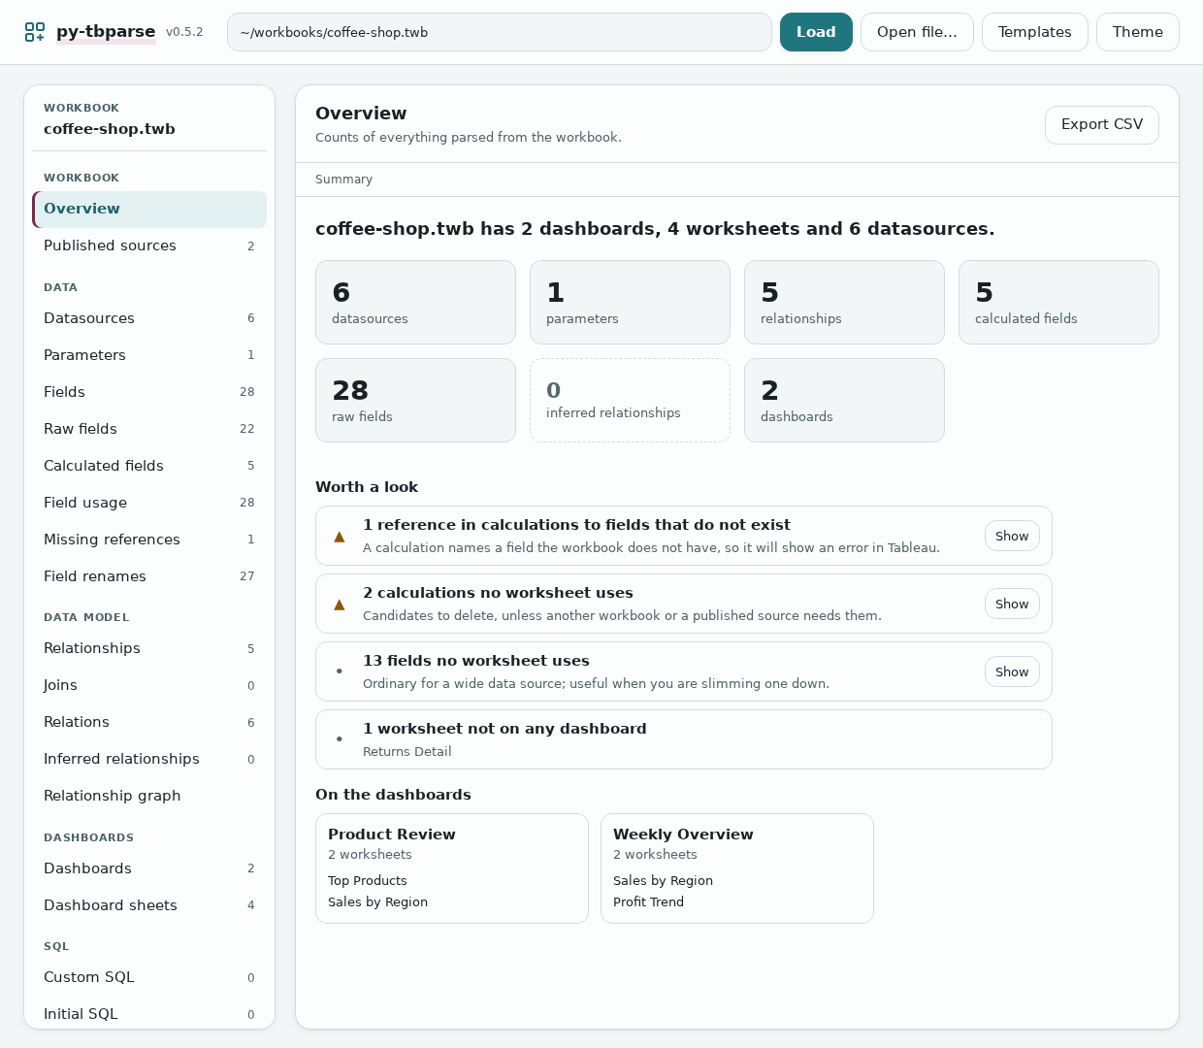1203x1048 pixels.
Task: Go to Dashboard sheets
Action: point(149,906)
